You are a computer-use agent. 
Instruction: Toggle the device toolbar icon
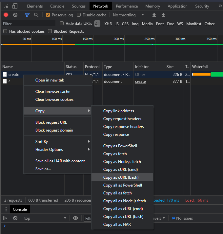(15, 6)
